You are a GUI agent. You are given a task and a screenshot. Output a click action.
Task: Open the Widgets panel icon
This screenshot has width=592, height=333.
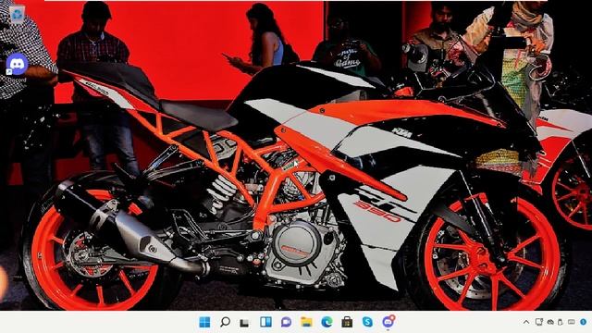265,322
